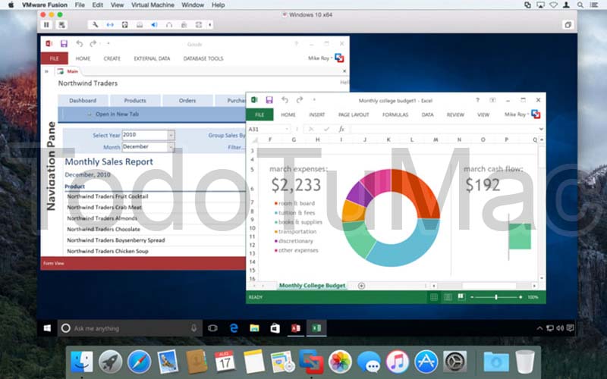Redo in the Excel quick access toolbar
The image size is (607, 379).
click(x=299, y=100)
